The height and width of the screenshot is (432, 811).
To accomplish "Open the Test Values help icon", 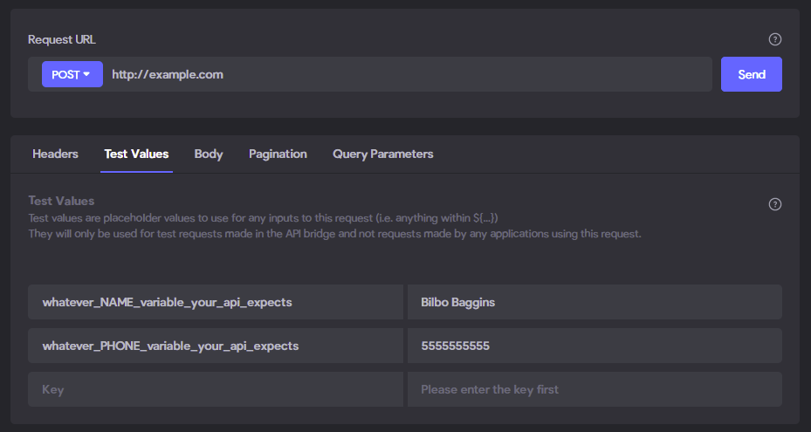I will [774, 204].
